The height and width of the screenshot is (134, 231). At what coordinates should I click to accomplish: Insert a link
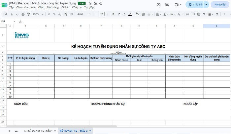pyautogui.click(x=187, y=14)
